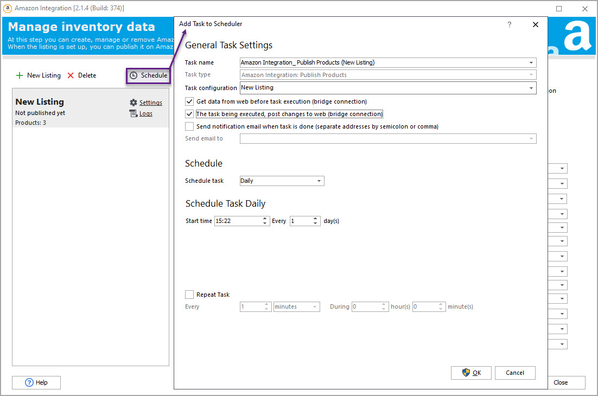Click the Start time field showing 15:22
Screen dimensions: 598x396
(237, 221)
